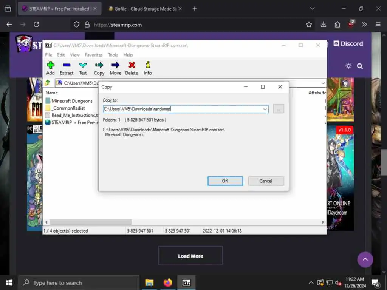This screenshot has height=290, width=387.
Task: Open File Explorer from the taskbar
Action: tap(149, 282)
